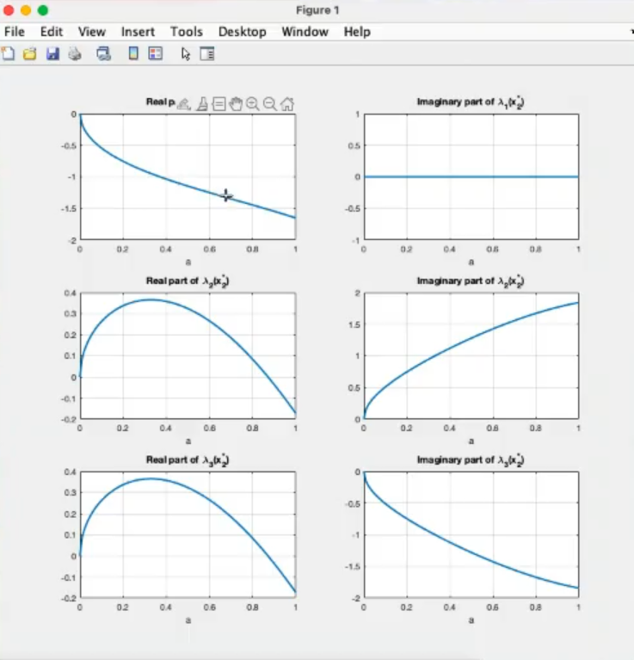Screen dimensions: 634x660
Task: Open the Insert menu
Action: (x=138, y=32)
